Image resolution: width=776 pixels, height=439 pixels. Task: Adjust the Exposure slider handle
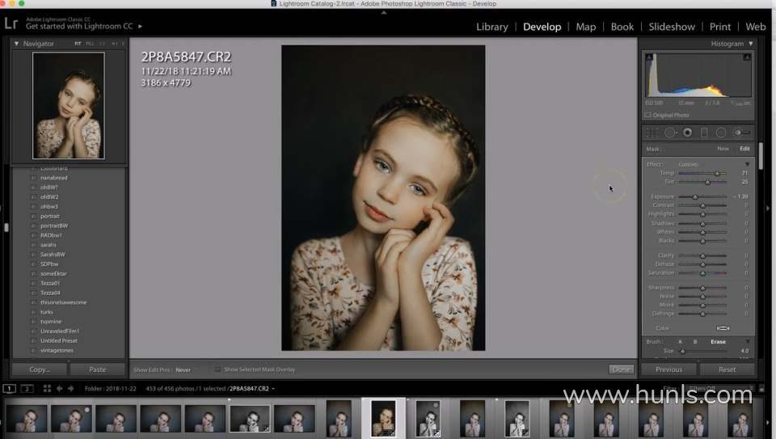(x=694, y=196)
